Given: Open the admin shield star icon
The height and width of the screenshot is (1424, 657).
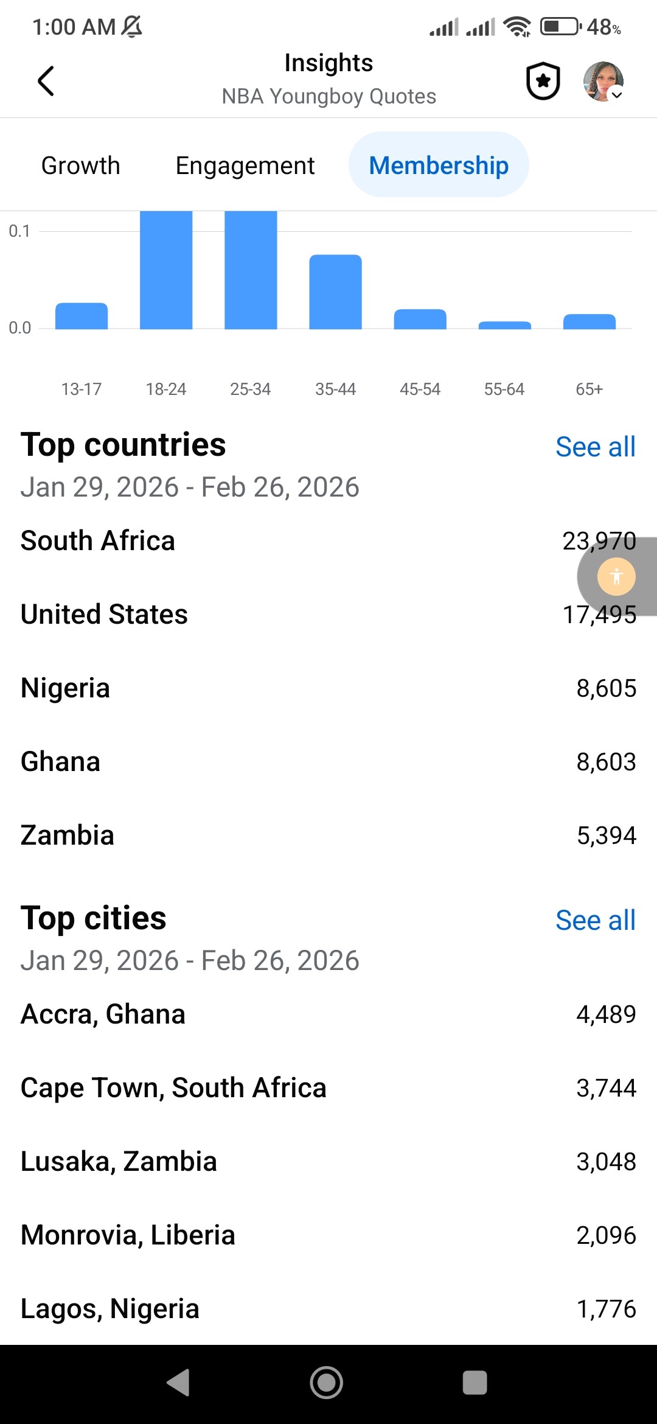Looking at the screenshot, I should 543,81.
